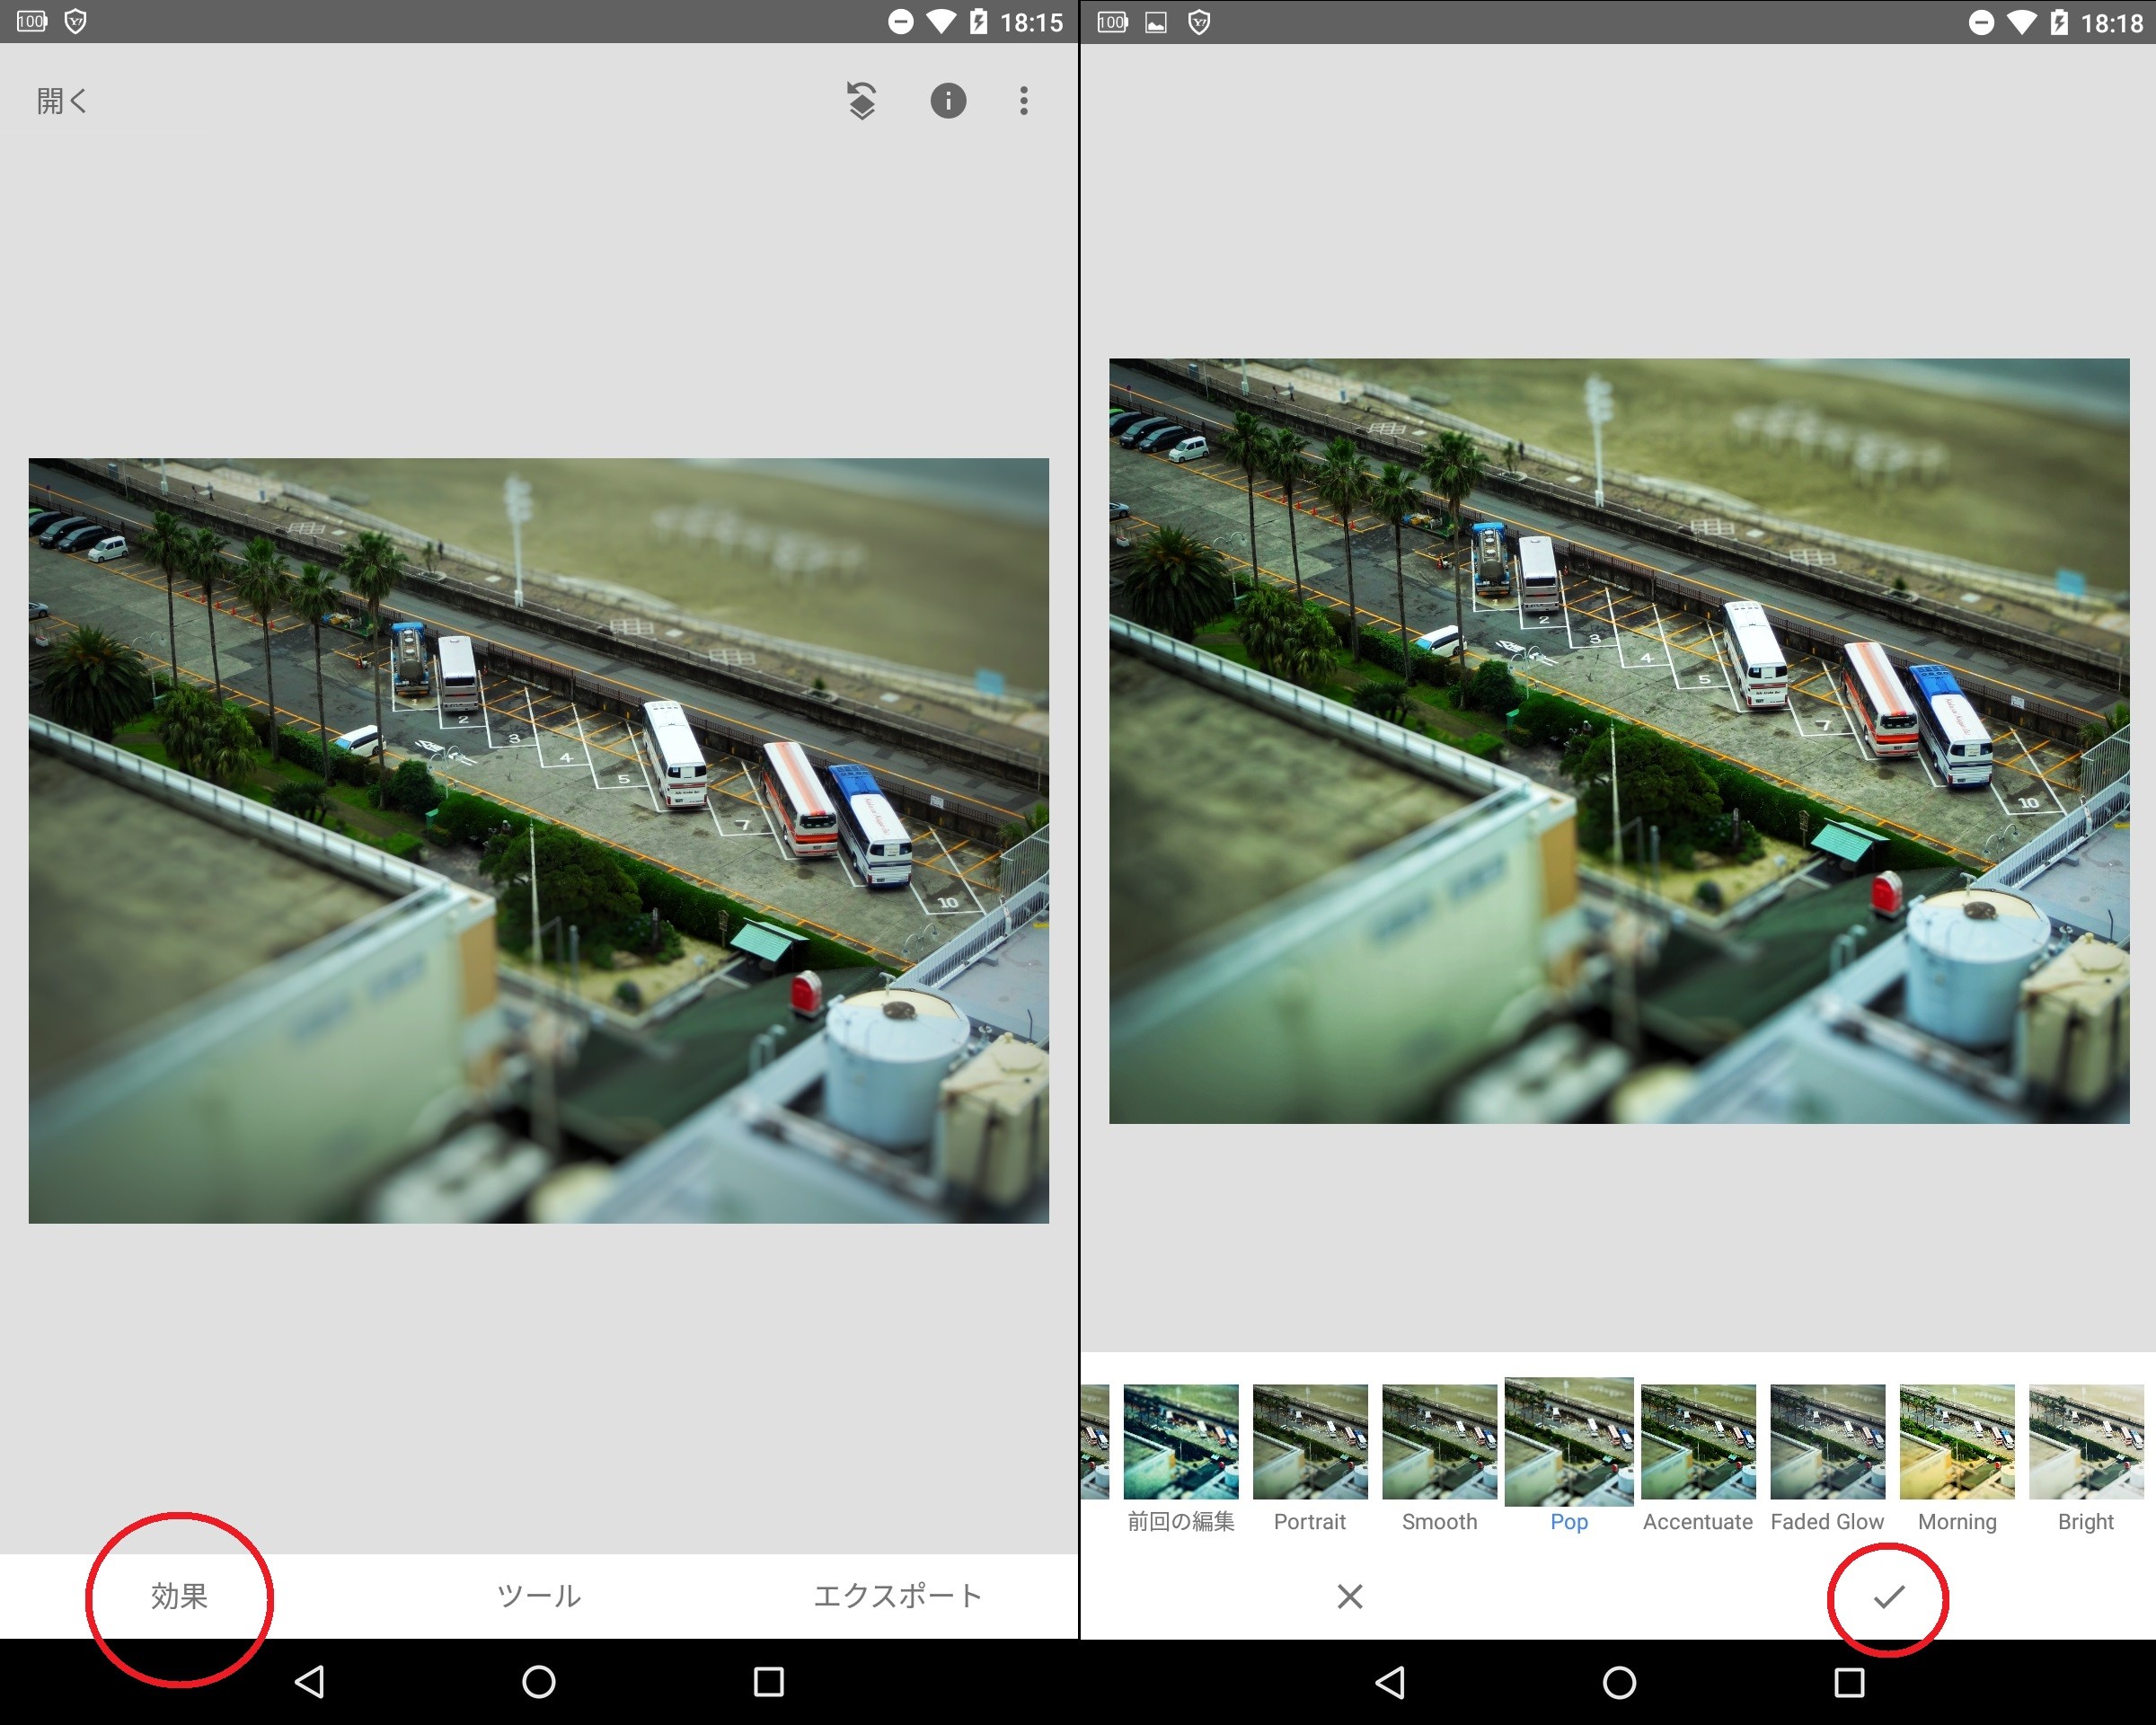Select the Accentuate filter thumbnail

coord(1698,1442)
